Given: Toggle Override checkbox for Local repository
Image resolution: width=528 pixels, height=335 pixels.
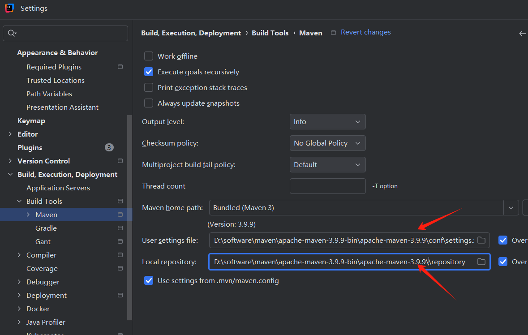Looking at the screenshot, I should click(x=503, y=262).
